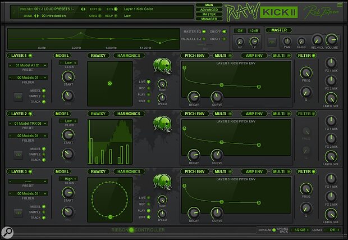Click the Raw Kick II logo
This screenshot has height=240, width=348.
tap(262, 12)
